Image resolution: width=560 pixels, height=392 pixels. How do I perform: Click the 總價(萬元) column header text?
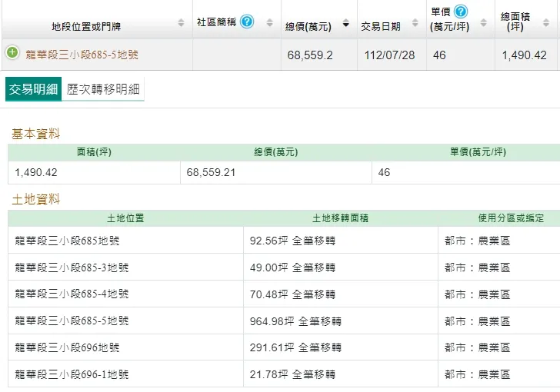click(308, 26)
